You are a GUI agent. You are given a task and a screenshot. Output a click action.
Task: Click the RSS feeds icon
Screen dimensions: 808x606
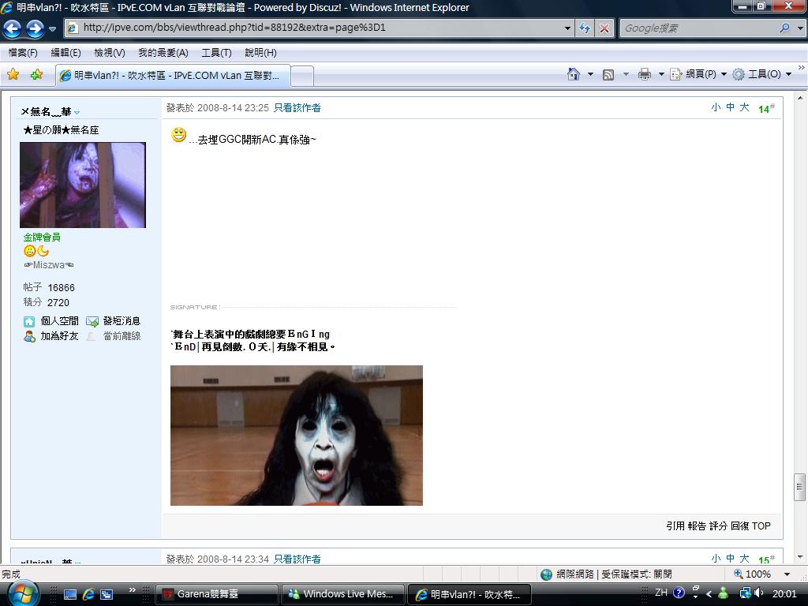pyautogui.click(x=608, y=73)
